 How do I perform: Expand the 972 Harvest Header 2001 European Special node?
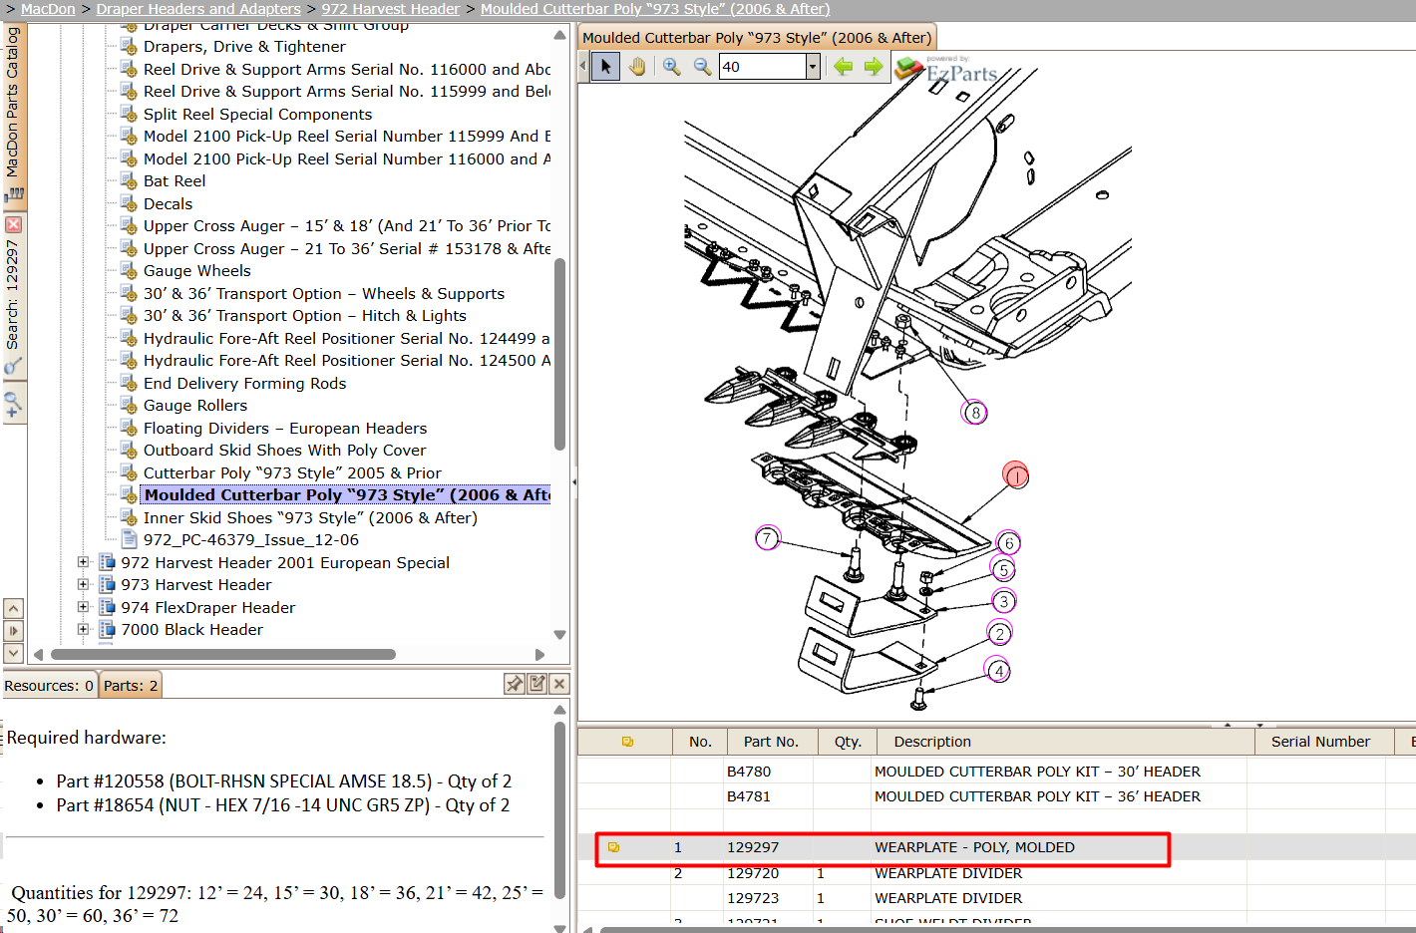(x=84, y=562)
